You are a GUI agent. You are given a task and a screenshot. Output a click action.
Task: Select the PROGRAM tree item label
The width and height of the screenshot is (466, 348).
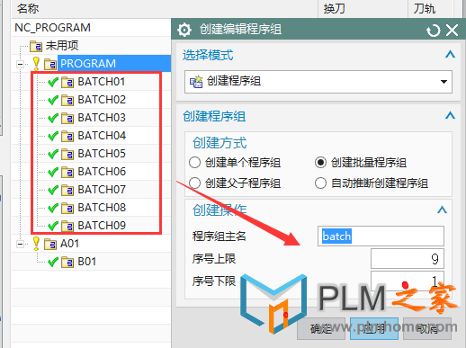tap(88, 64)
